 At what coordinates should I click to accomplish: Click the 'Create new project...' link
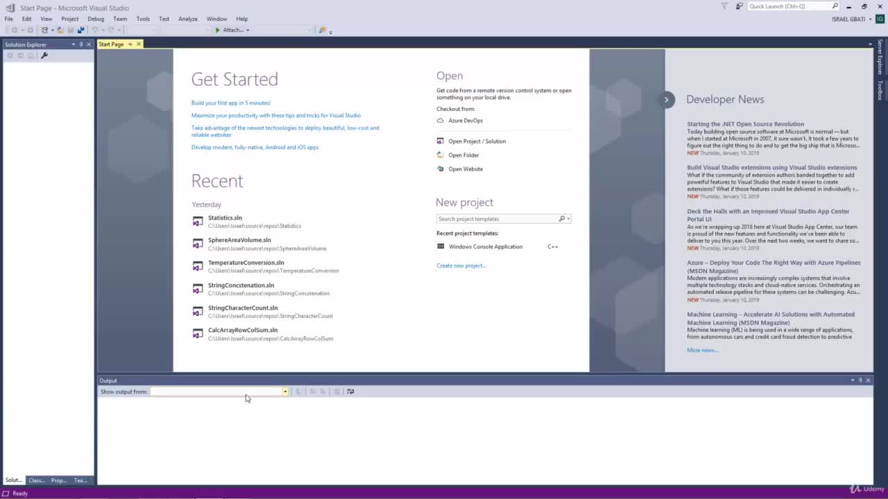[x=461, y=265]
